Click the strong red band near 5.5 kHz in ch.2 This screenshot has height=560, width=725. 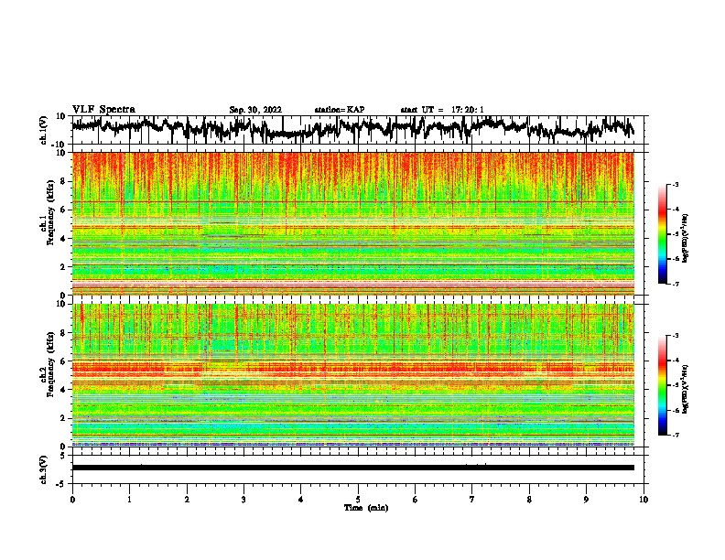pyautogui.click(x=352, y=368)
